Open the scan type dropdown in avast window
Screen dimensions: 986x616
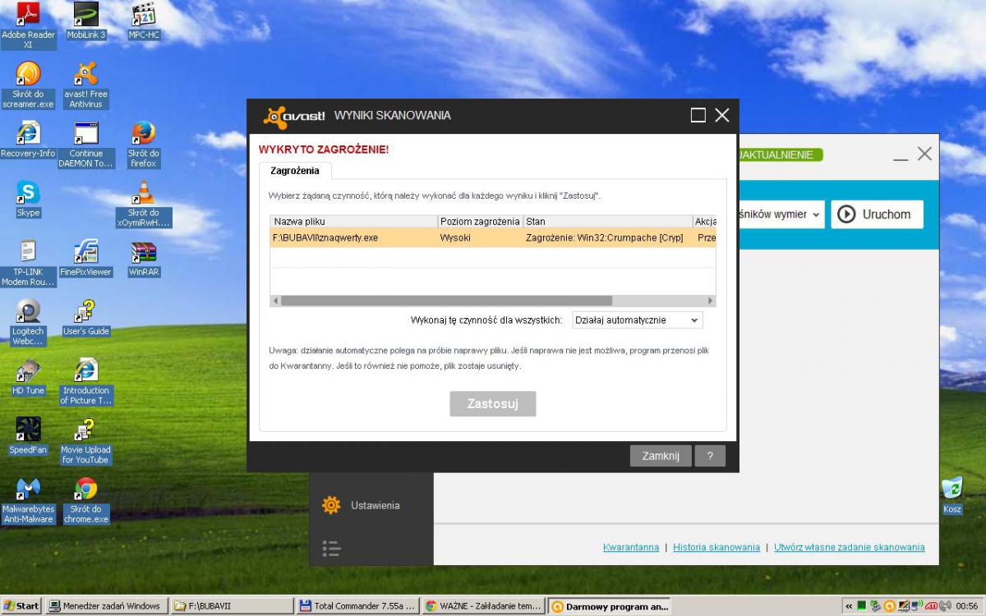pyautogui.click(x=781, y=214)
